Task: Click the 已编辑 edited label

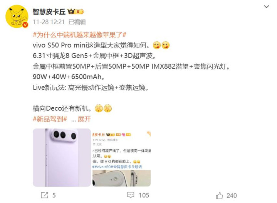Action: tap(77, 22)
